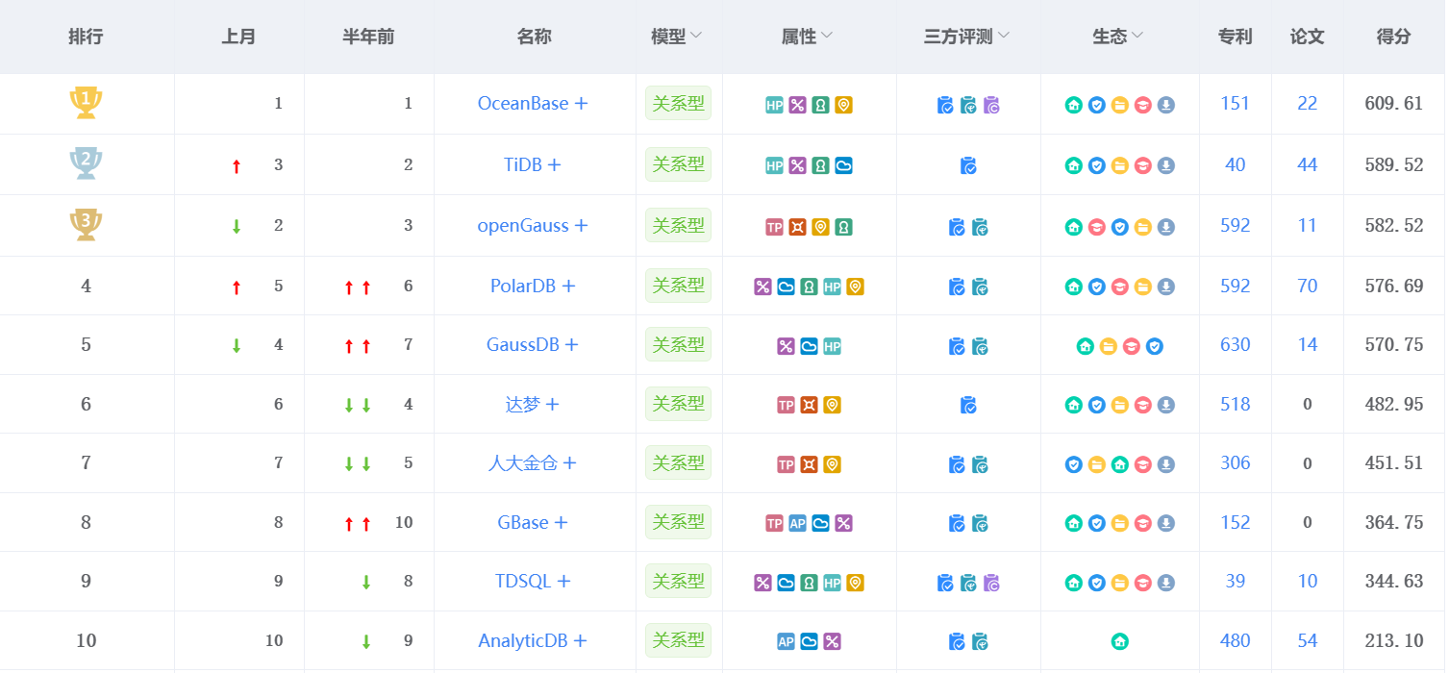
Task: Expand TDSQL using its plus sign
Action: tap(564, 582)
